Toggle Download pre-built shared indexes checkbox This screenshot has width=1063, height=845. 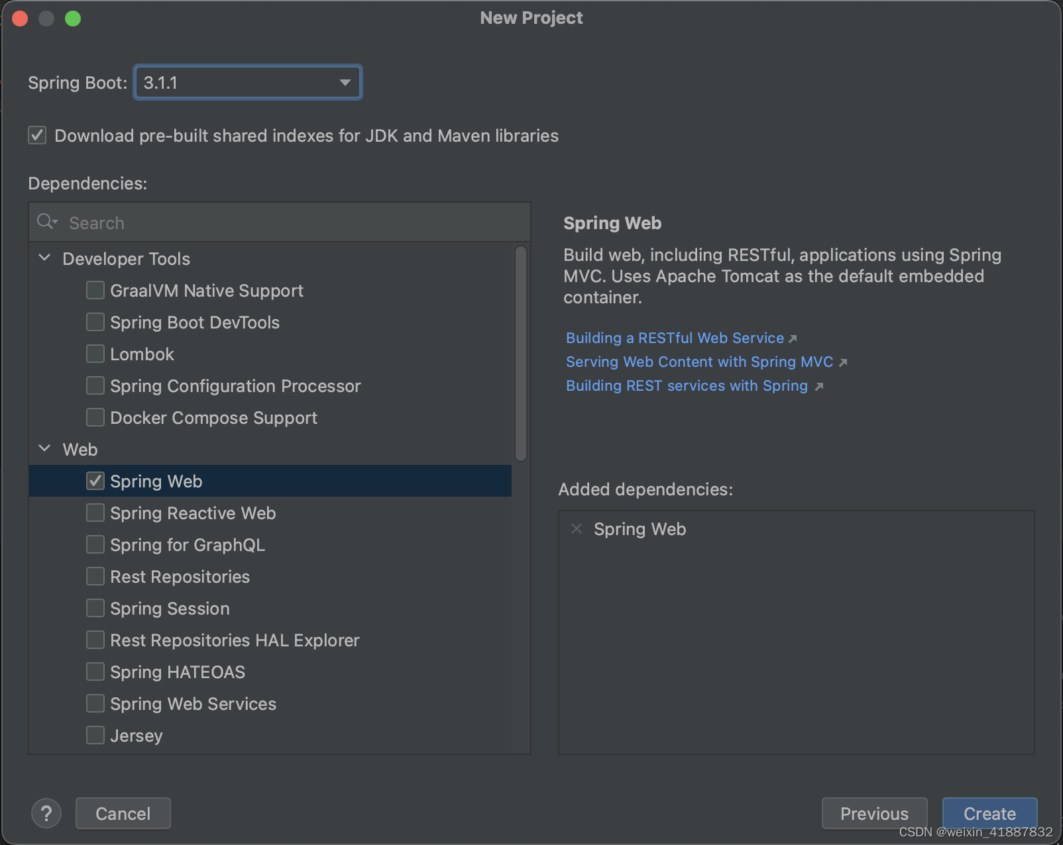37,136
